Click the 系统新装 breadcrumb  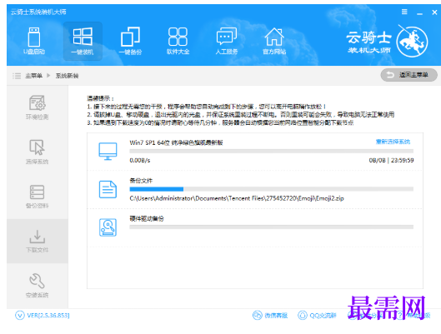[x=67, y=76]
